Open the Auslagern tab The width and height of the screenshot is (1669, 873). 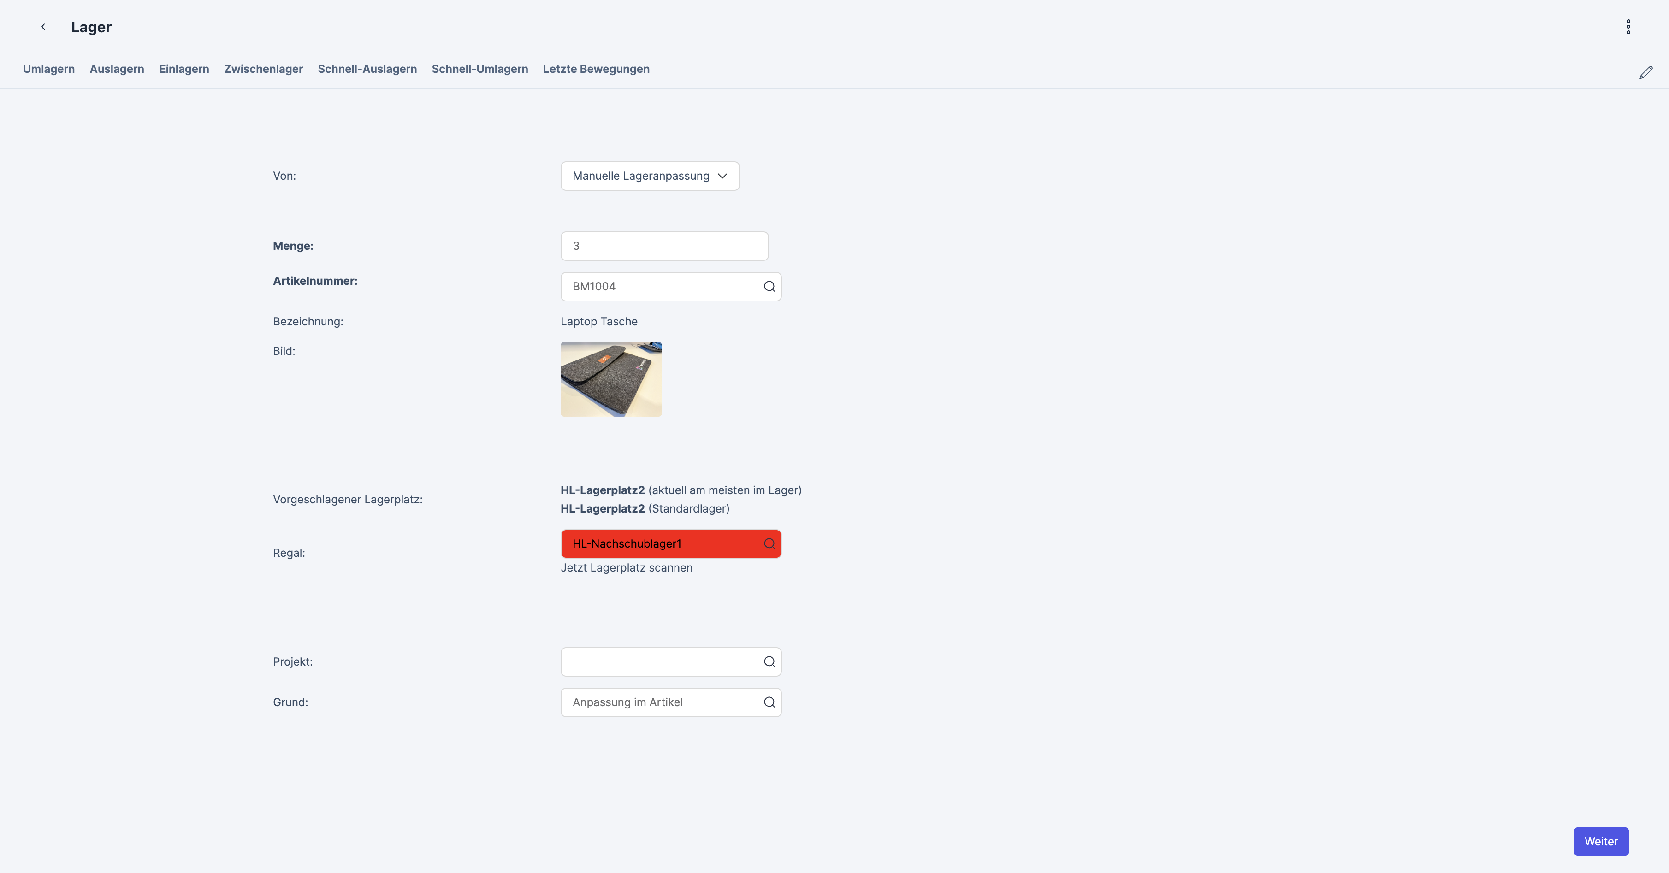(117, 69)
